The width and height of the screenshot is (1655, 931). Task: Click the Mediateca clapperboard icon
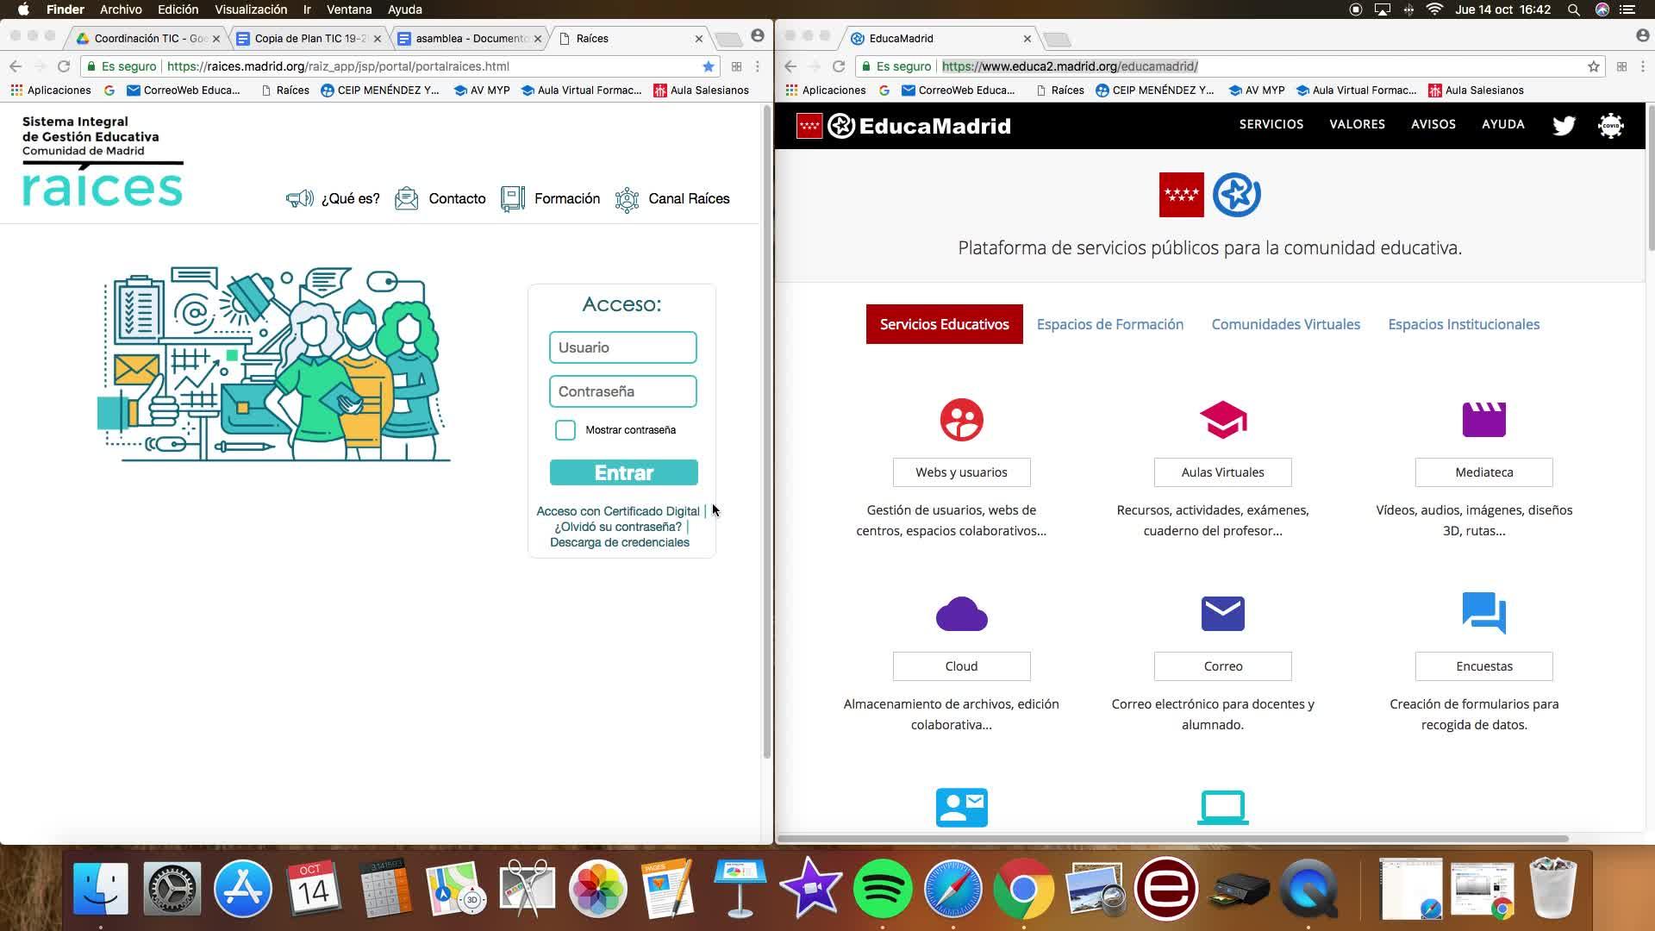pyautogui.click(x=1483, y=420)
